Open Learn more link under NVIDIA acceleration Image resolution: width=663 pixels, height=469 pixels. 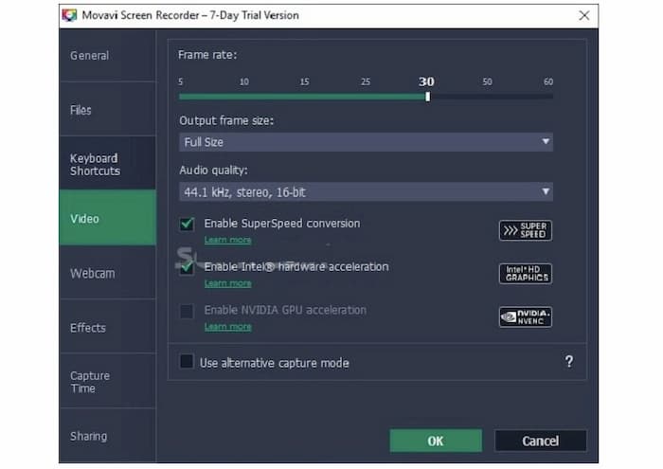pyautogui.click(x=228, y=327)
